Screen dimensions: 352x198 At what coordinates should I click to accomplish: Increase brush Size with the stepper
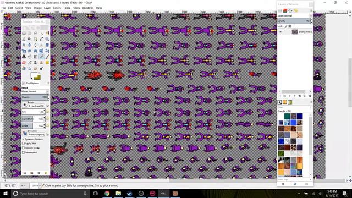point(44,111)
